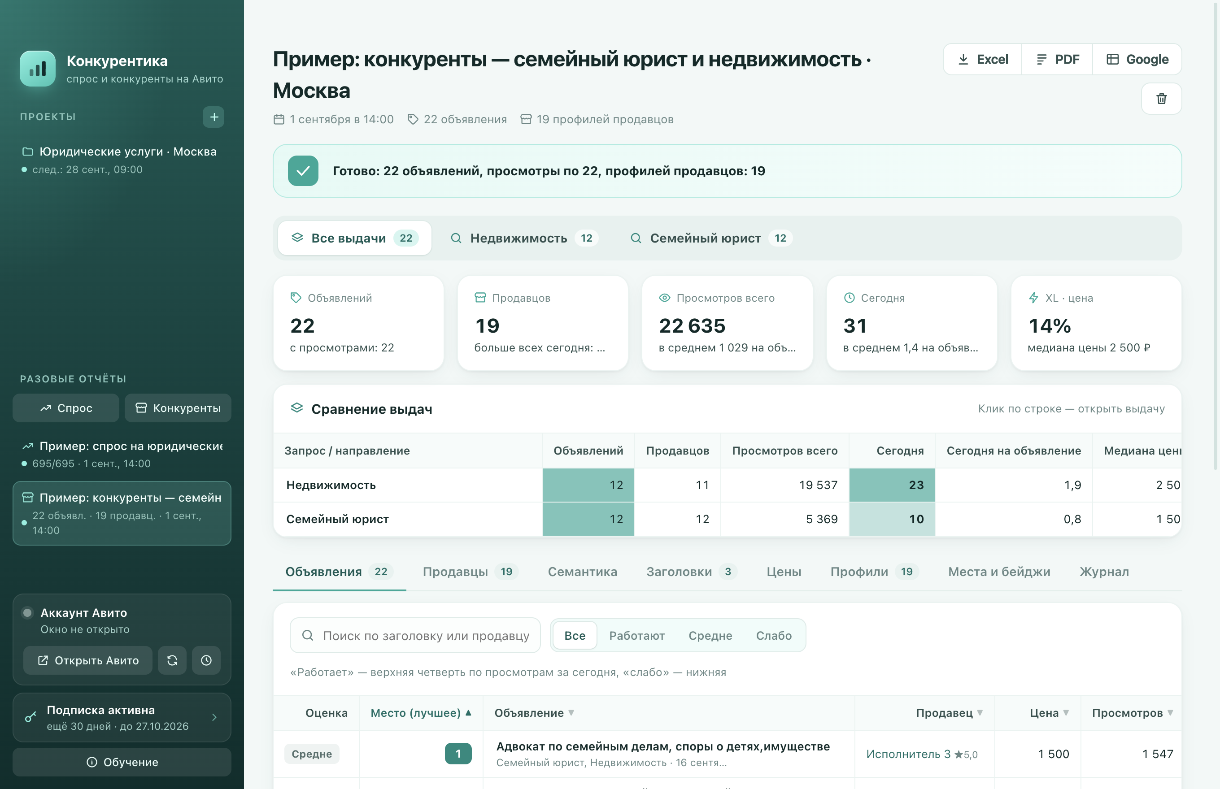The width and height of the screenshot is (1220, 789).
Task: Click Сегодня value 23 cell
Action: coord(892,485)
